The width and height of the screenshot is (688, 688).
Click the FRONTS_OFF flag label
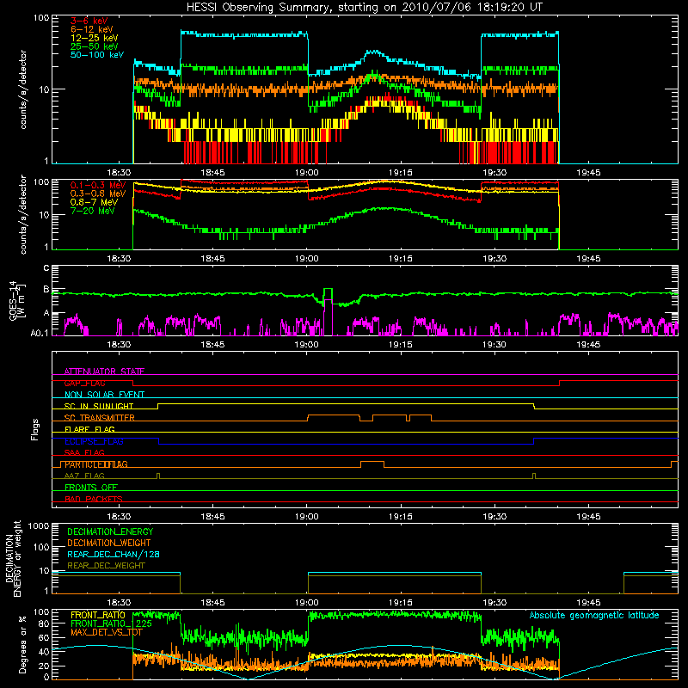click(x=91, y=488)
